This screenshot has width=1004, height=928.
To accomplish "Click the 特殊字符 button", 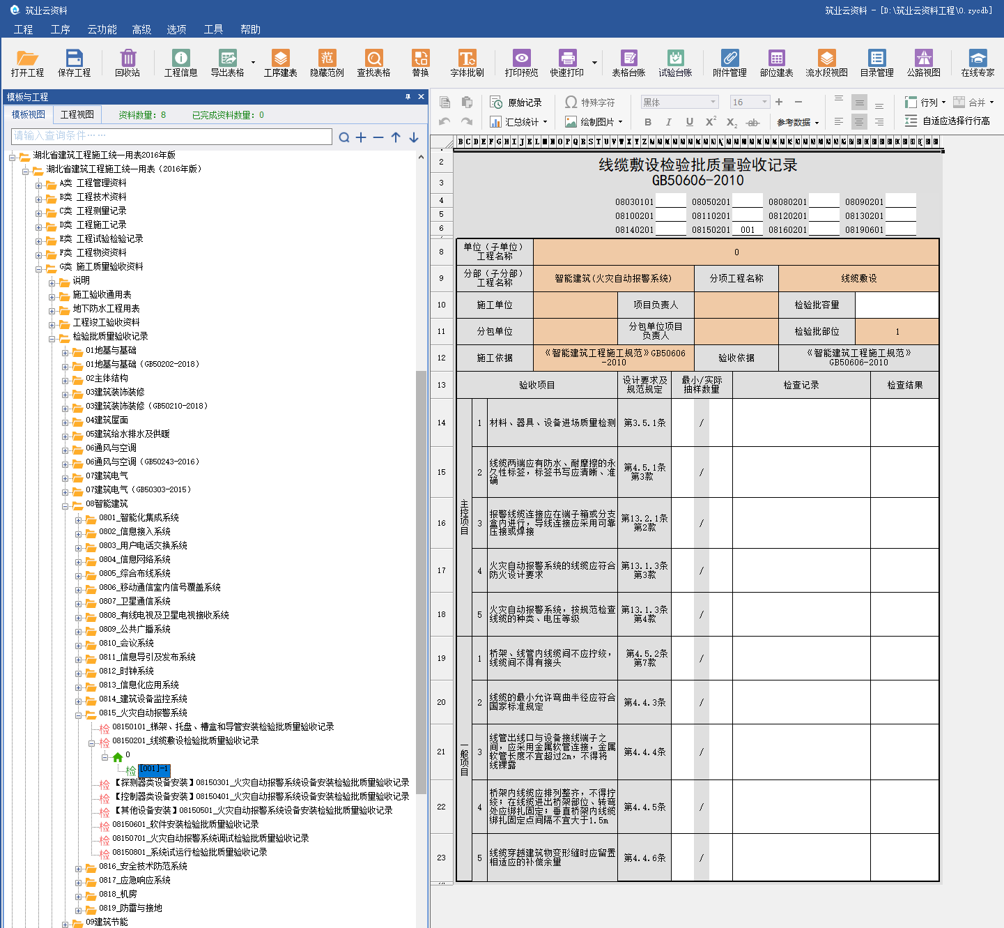I will (590, 102).
